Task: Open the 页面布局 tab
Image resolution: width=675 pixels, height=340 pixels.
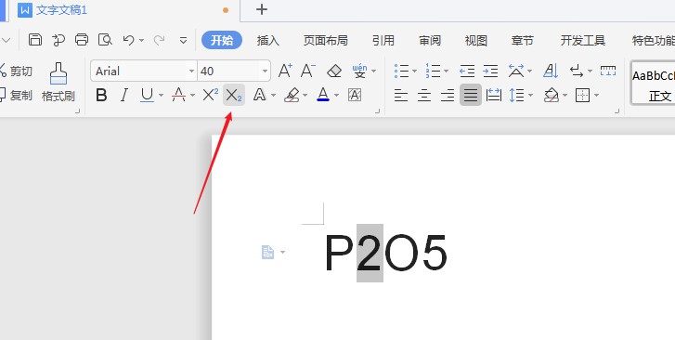Action: tap(326, 41)
